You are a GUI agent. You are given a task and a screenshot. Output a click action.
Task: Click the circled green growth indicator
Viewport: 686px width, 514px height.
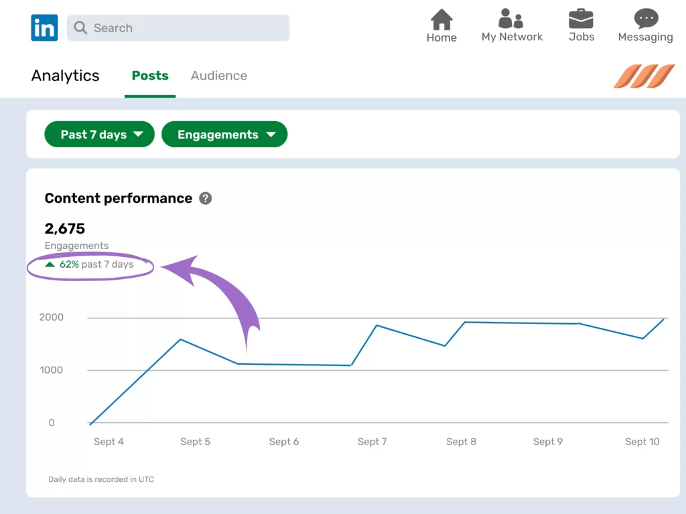click(90, 266)
